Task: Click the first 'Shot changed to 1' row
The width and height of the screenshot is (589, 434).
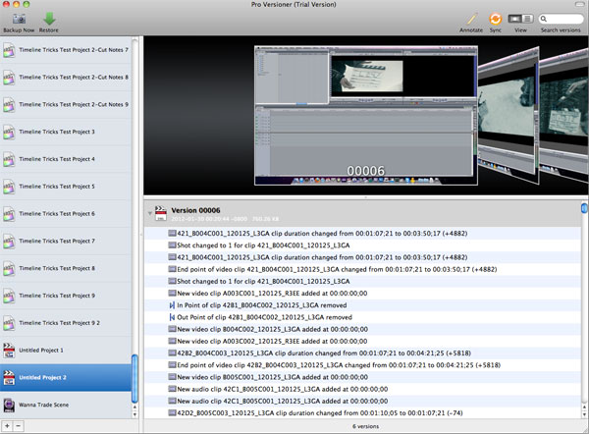Action: click(362, 245)
